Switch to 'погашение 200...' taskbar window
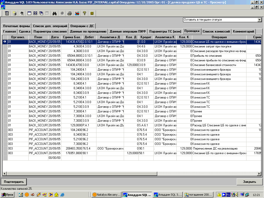The image size is (264, 198). pyautogui.click(x=198, y=195)
